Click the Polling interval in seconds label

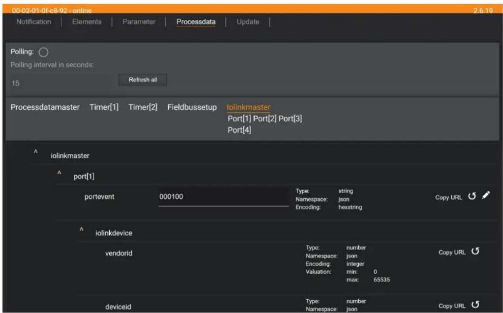(52, 65)
